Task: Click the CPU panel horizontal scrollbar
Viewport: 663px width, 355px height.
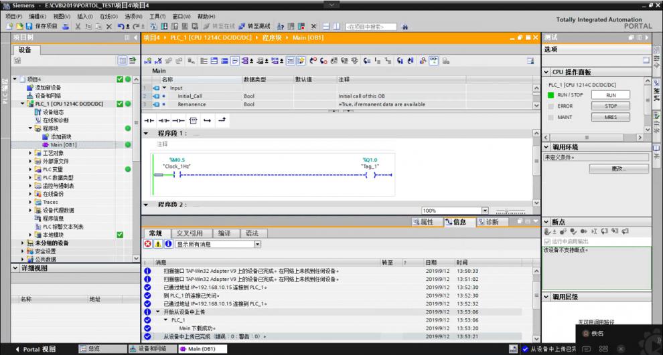Action: click(593, 138)
